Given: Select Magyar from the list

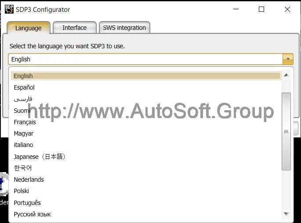Looking at the screenshot, I should [x=23, y=133].
